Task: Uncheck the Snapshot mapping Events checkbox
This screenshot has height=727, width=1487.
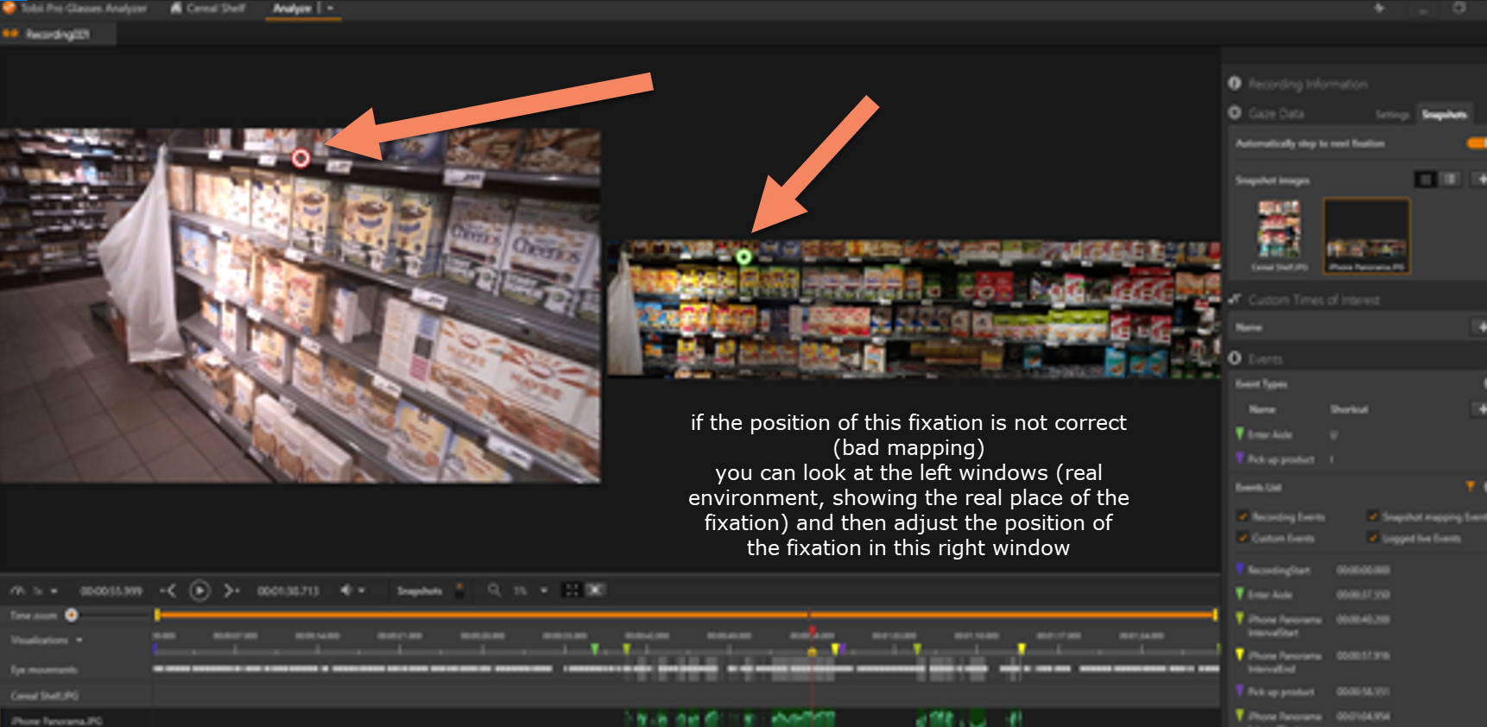Action: pyautogui.click(x=1372, y=516)
